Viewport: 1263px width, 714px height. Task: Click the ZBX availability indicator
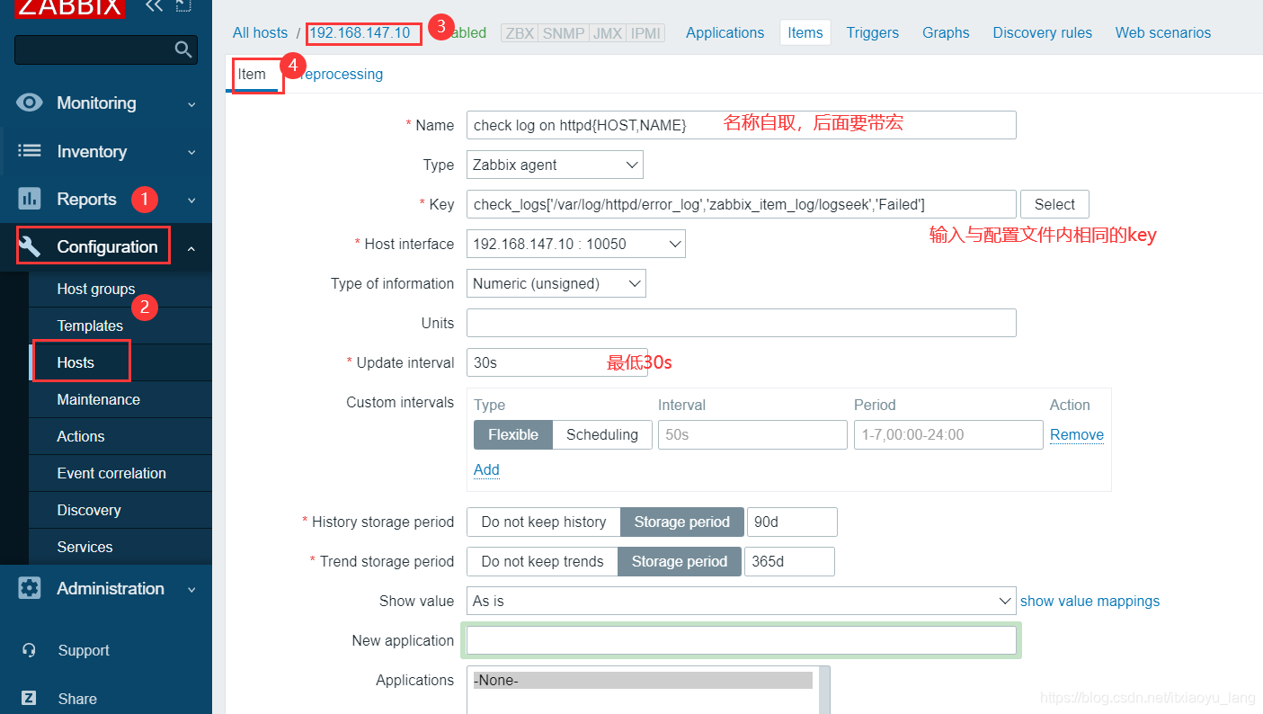(520, 33)
